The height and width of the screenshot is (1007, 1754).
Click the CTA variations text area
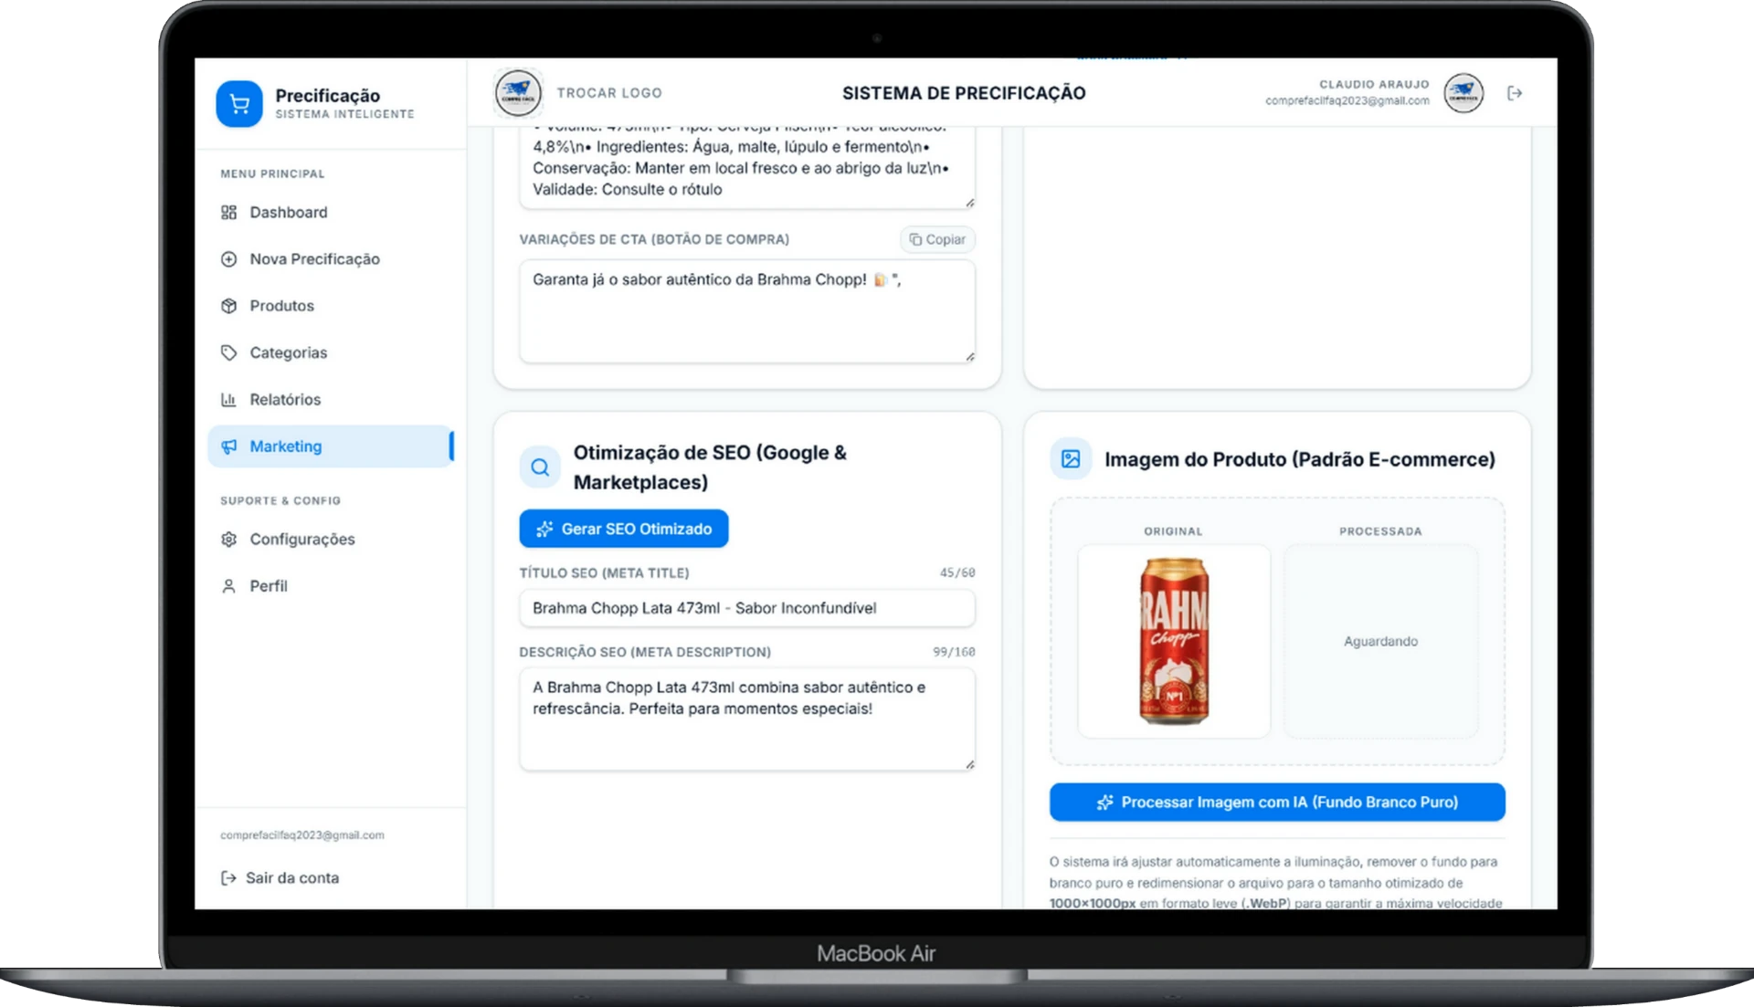click(747, 311)
